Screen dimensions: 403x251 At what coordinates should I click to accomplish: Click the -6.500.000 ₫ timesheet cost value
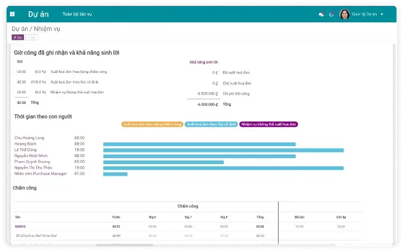208,93
